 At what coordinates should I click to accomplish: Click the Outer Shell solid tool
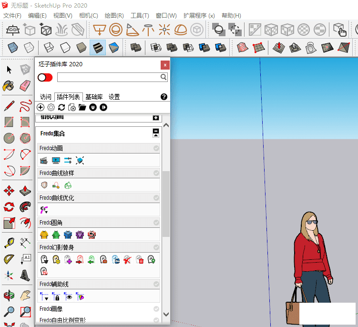coord(136,48)
